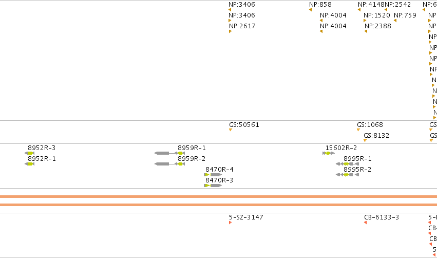
Task: Click the NP:2388 label
Action: tap(378, 26)
